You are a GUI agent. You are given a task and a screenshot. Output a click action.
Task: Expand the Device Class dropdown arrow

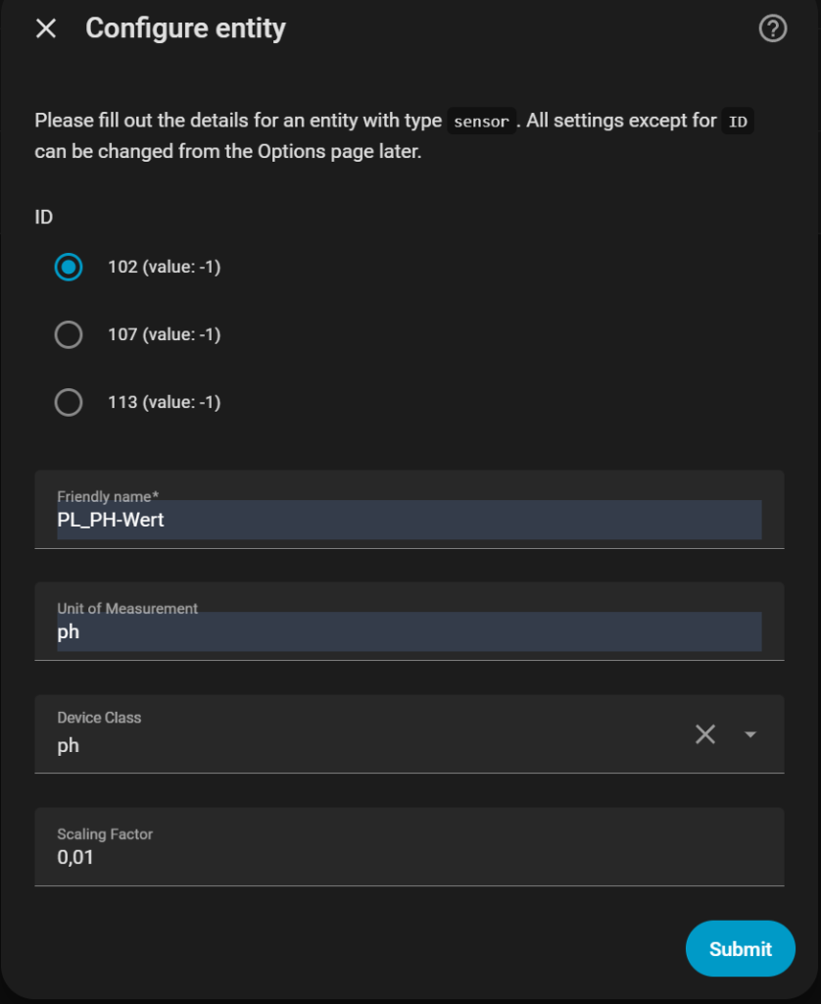click(750, 734)
